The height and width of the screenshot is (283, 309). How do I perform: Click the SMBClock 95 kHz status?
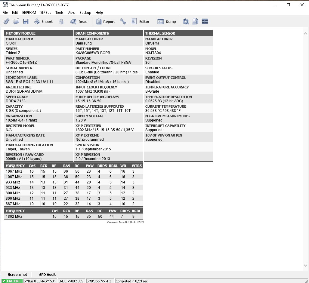(x=100, y=281)
